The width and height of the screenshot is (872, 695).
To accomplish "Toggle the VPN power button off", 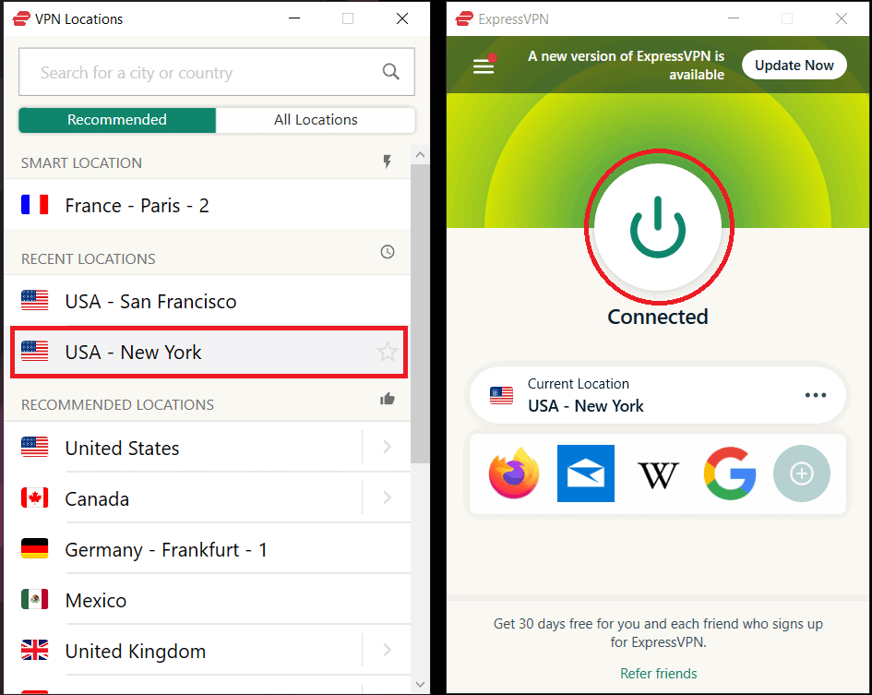I will pyautogui.click(x=658, y=227).
